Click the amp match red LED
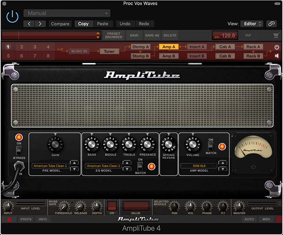 pyautogui.click(x=222, y=147)
